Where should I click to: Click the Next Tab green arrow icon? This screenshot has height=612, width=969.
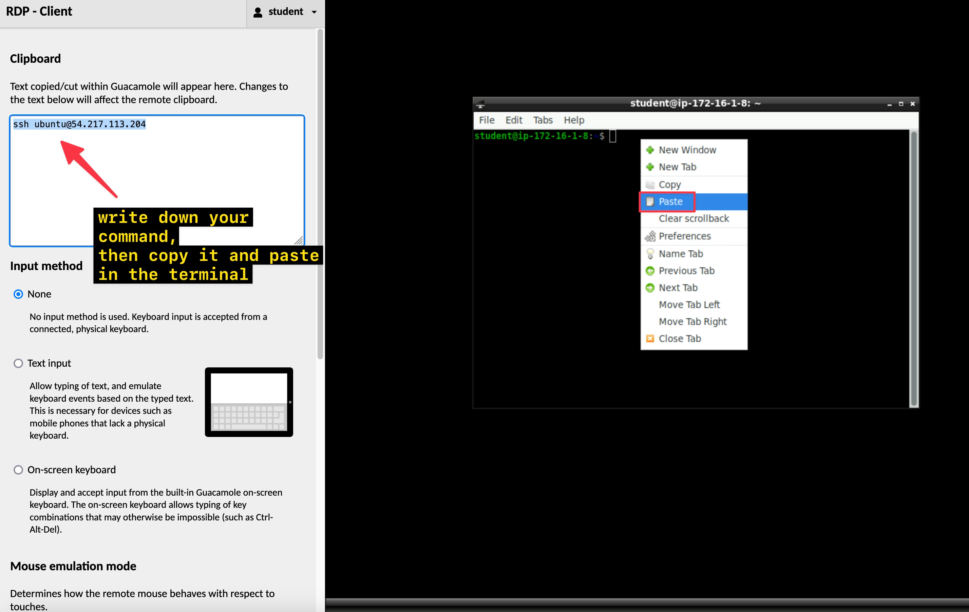click(649, 288)
